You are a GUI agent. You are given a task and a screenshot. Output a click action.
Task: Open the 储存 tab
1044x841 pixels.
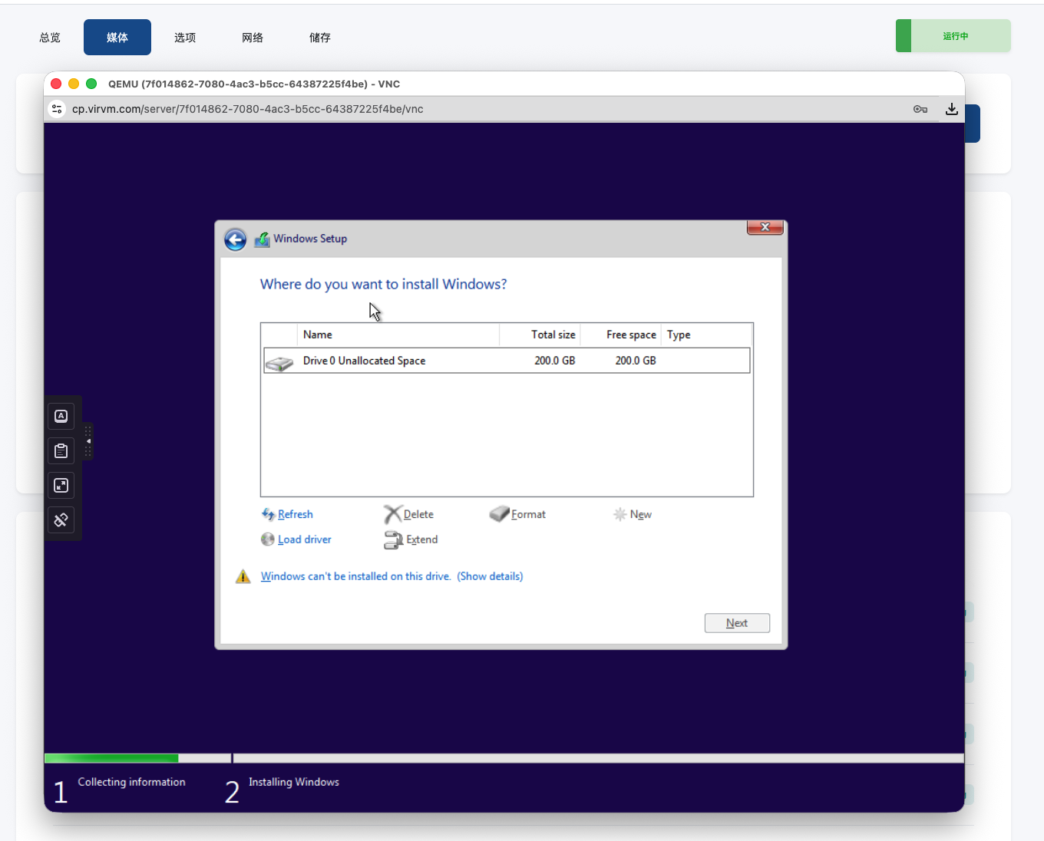click(320, 38)
